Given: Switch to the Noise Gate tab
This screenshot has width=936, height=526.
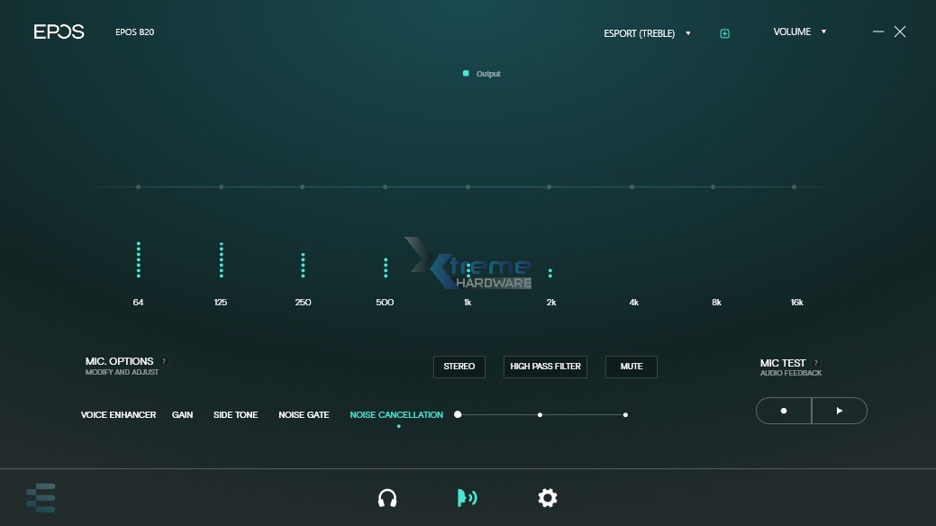Looking at the screenshot, I should click(304, 415).
